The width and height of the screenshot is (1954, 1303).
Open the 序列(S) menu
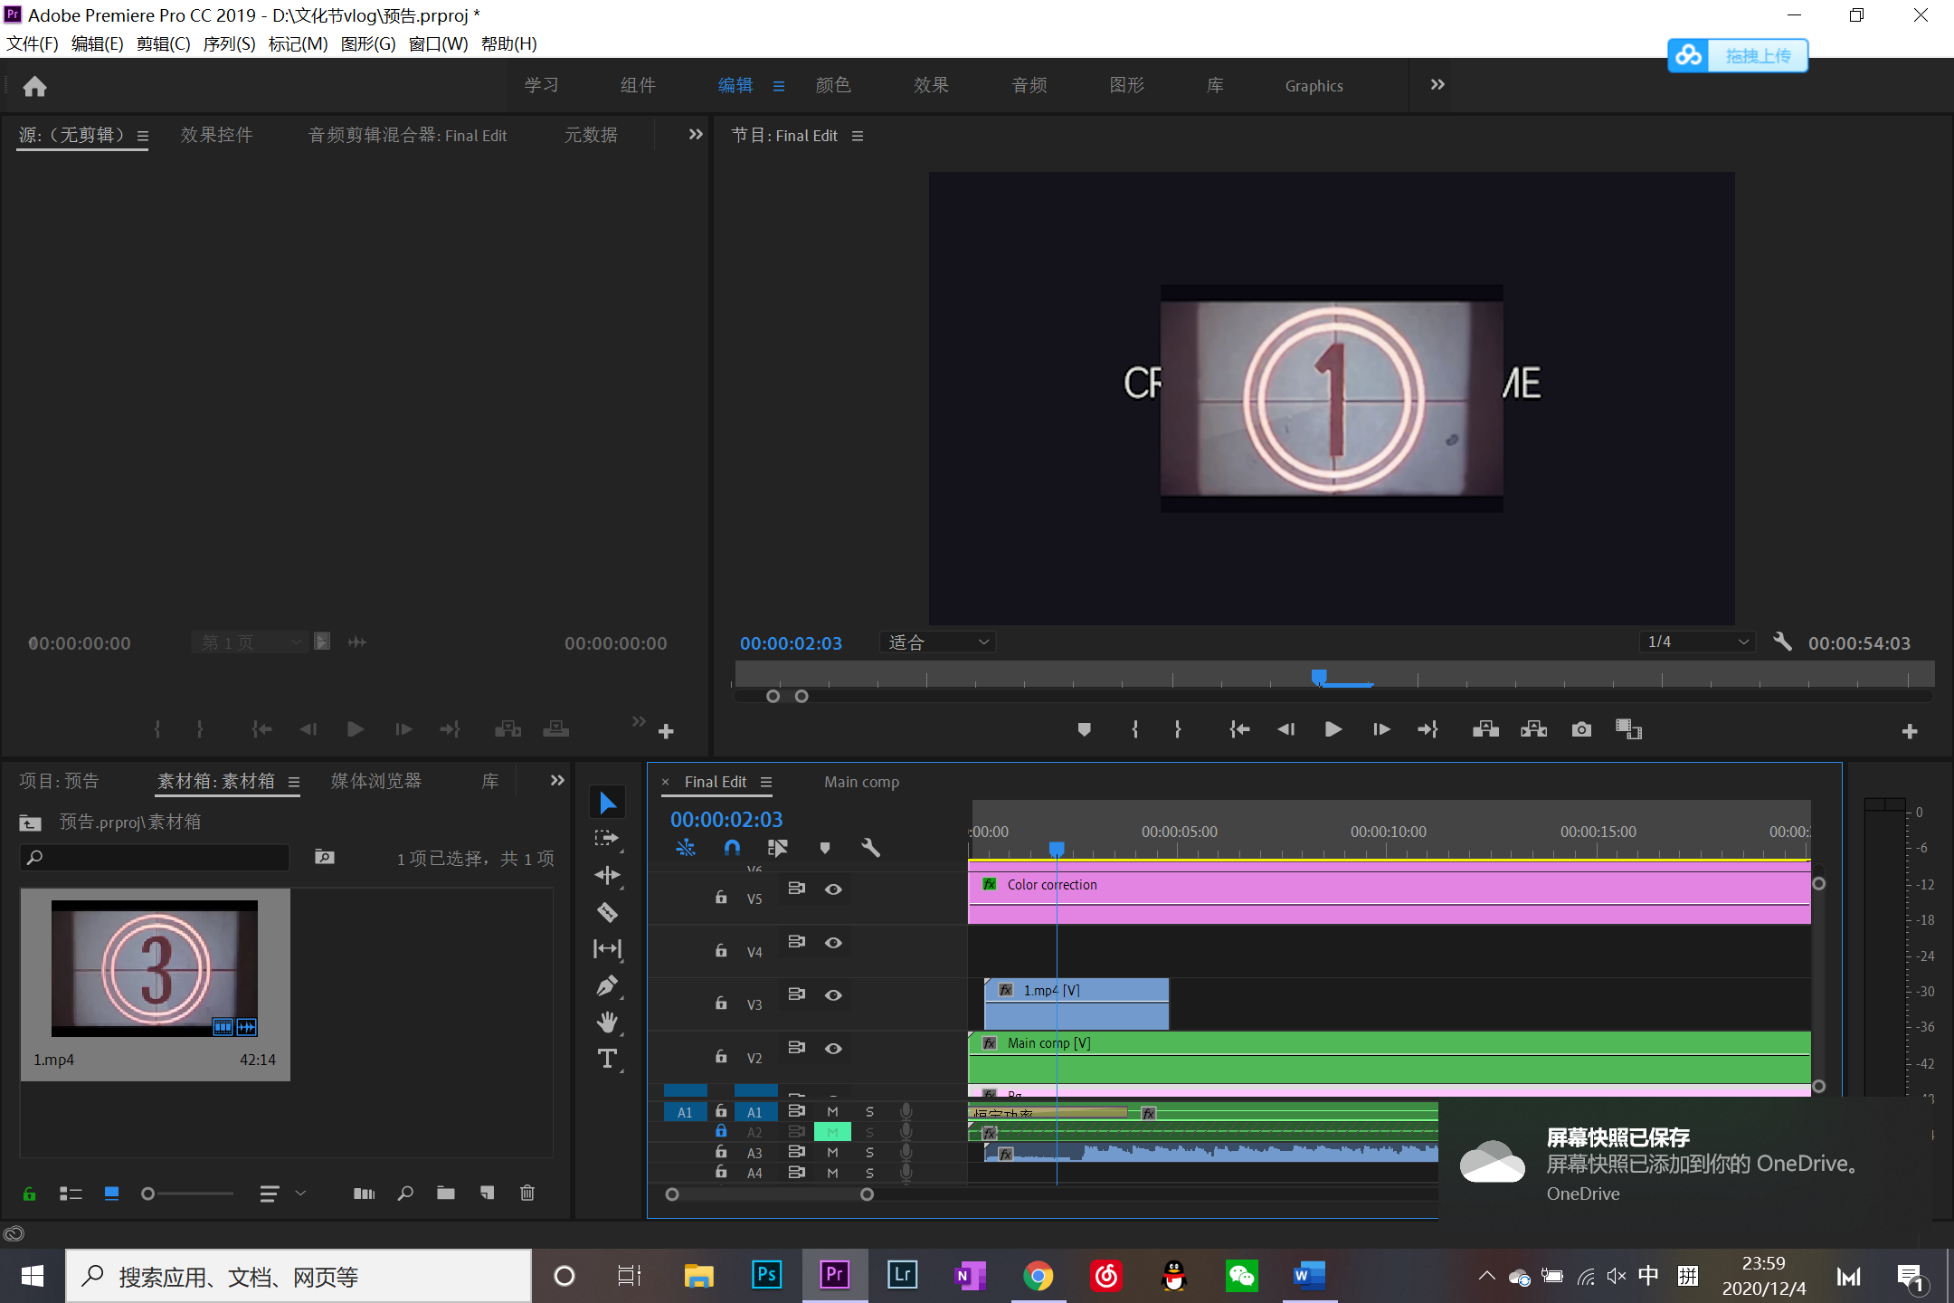click(229, 43)
